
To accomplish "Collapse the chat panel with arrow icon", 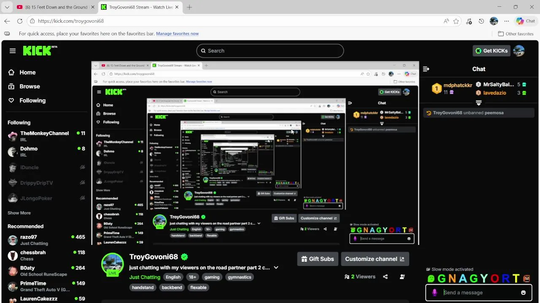I will 426,69.
